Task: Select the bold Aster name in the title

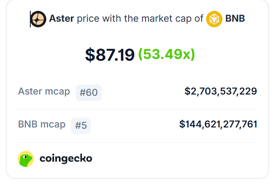Action: click(61, 19)
